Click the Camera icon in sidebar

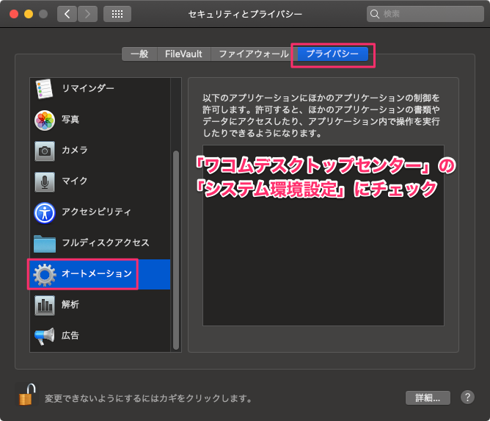click(45, 151)
